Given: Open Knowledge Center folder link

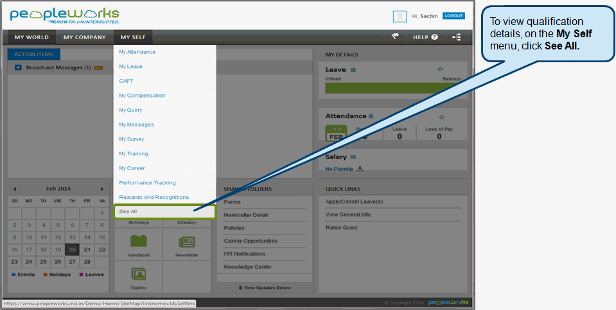Looking at the screenshot, I should pyautogui.click(x=247, y=267).
